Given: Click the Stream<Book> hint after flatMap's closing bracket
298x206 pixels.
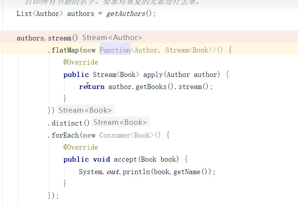Looking at the screenshot, I should point(85,110).
